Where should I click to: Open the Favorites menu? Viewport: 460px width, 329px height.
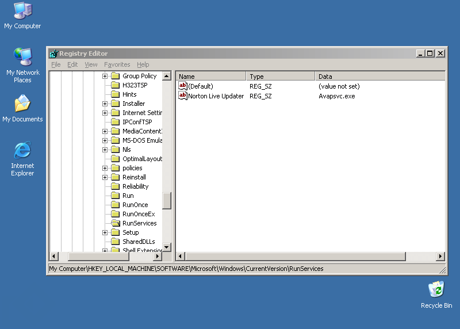[x=117, y=64]
